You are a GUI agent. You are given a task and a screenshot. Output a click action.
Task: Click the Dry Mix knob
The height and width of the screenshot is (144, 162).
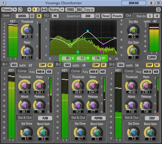pos(133,30)
